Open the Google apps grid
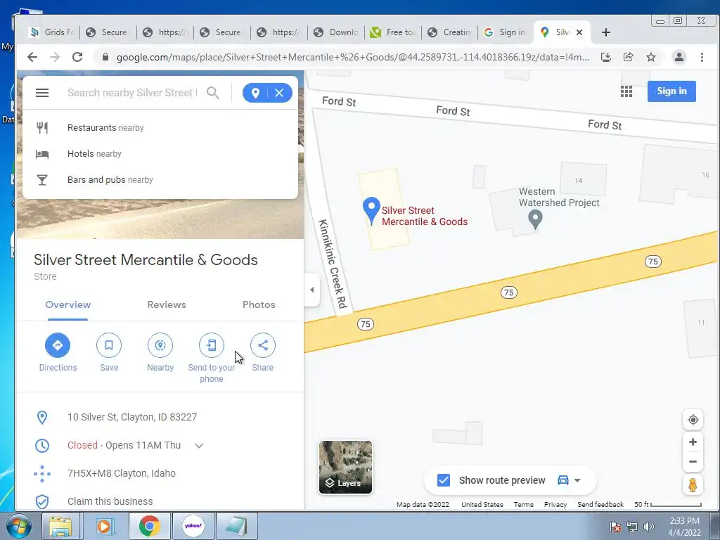 (626, 91)
